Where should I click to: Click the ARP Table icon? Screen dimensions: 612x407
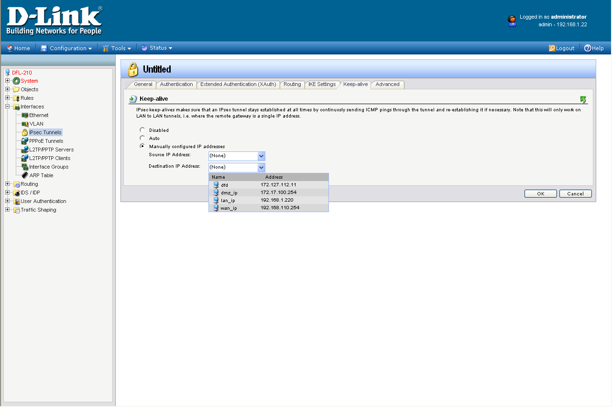[25, 176]
